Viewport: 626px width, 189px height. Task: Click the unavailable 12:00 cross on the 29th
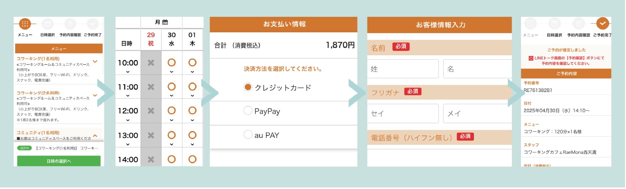(151, 110)
